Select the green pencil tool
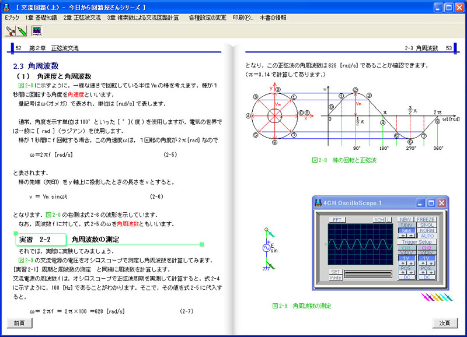467x337 pixels. tap(22, 31)
